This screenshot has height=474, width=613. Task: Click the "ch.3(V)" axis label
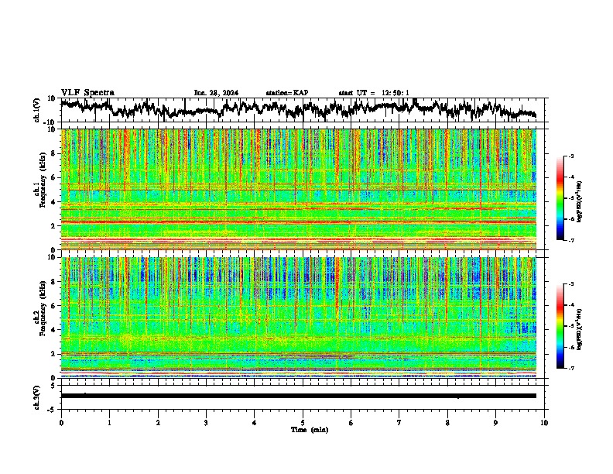37,398
